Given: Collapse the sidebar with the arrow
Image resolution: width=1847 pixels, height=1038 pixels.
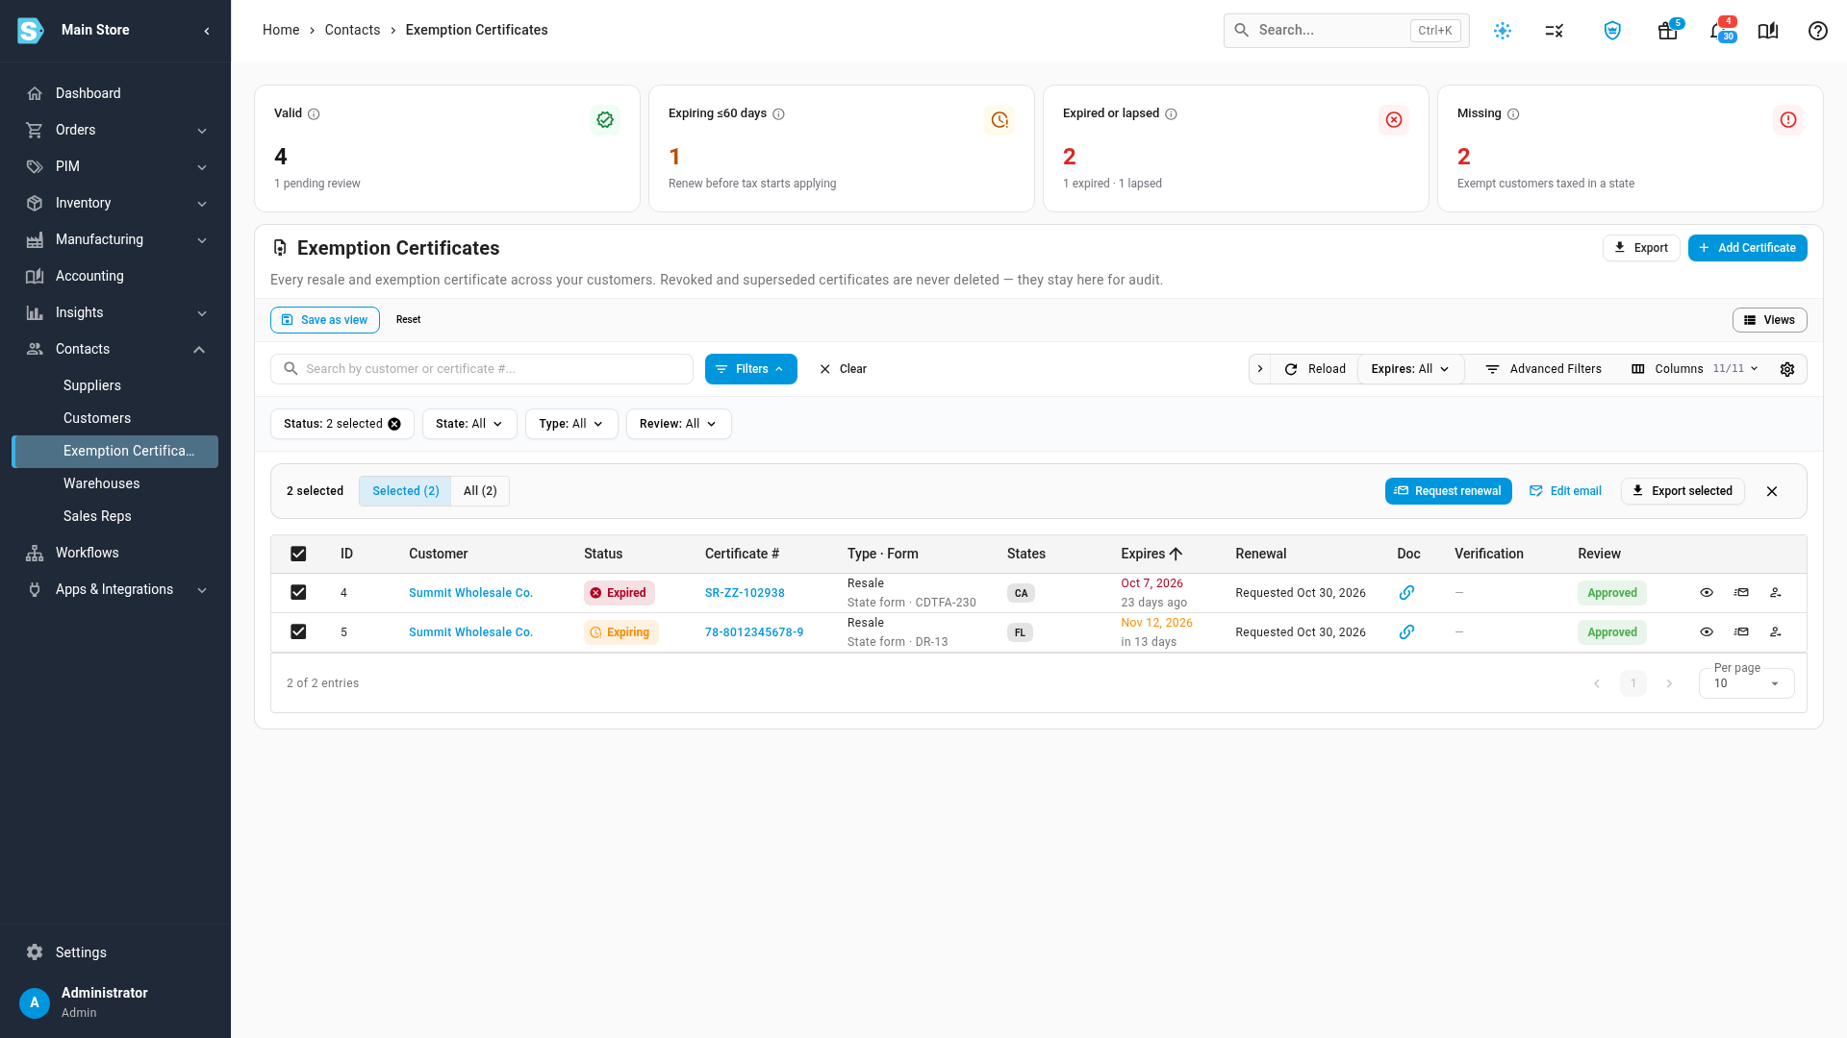Looking at the screenshot, I should [x=207, y=31].
